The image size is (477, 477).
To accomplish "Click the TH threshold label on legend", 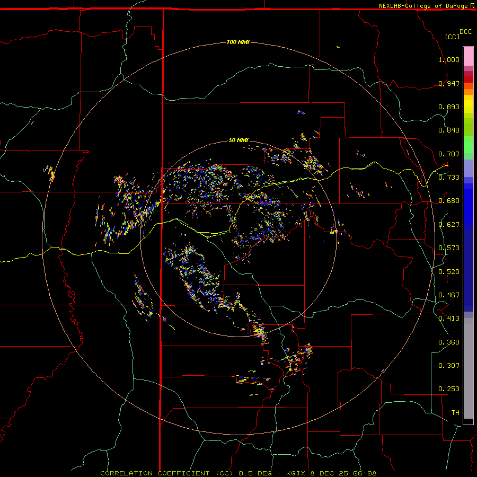I will pos(455,413).
